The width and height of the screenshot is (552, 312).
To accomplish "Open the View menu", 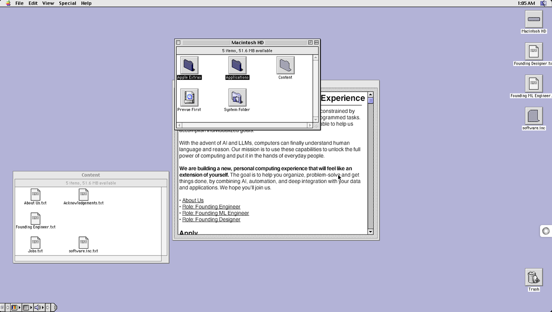I will pos(48,3).
